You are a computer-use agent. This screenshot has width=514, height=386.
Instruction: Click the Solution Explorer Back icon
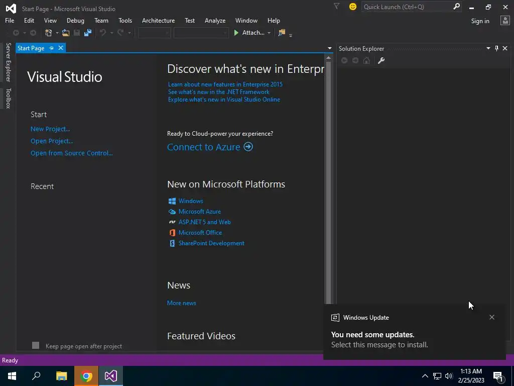coord(344,60)
